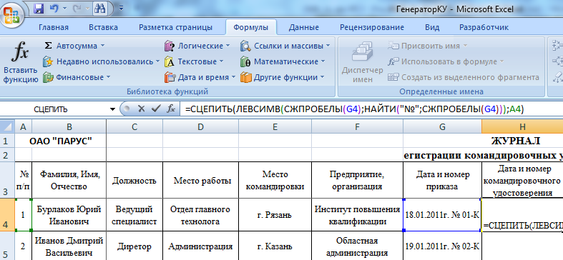Open the undo history dropdown arrow
The image size is (563, 260).
click(64, 8)
